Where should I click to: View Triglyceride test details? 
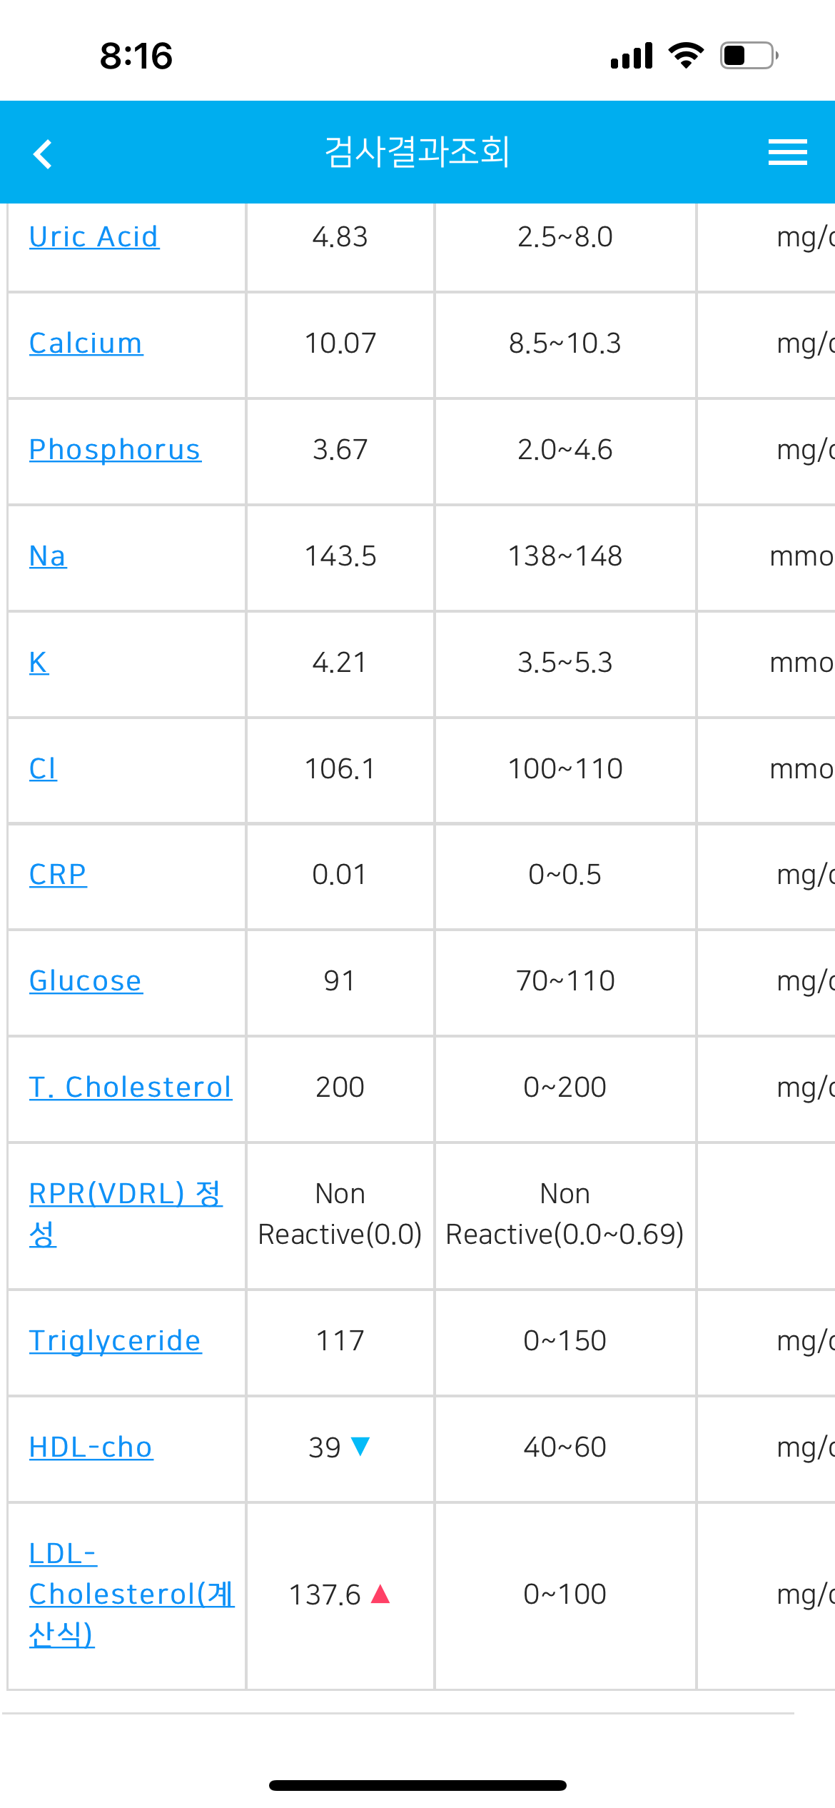(x=115, y=1341)
